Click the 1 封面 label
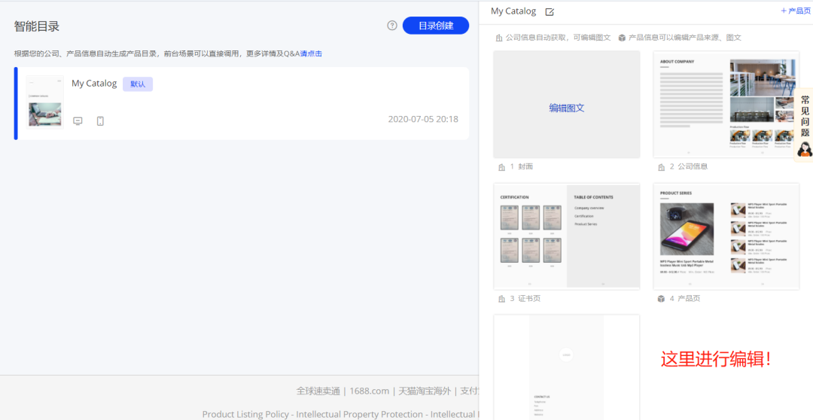Viewport: 813px width, 420px height. (x=521, y=167)
